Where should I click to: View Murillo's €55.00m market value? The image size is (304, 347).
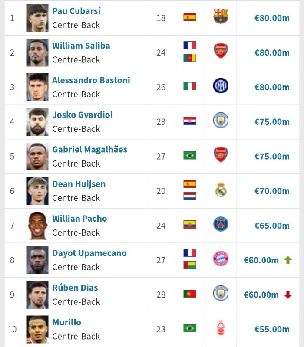click(272, 330)
